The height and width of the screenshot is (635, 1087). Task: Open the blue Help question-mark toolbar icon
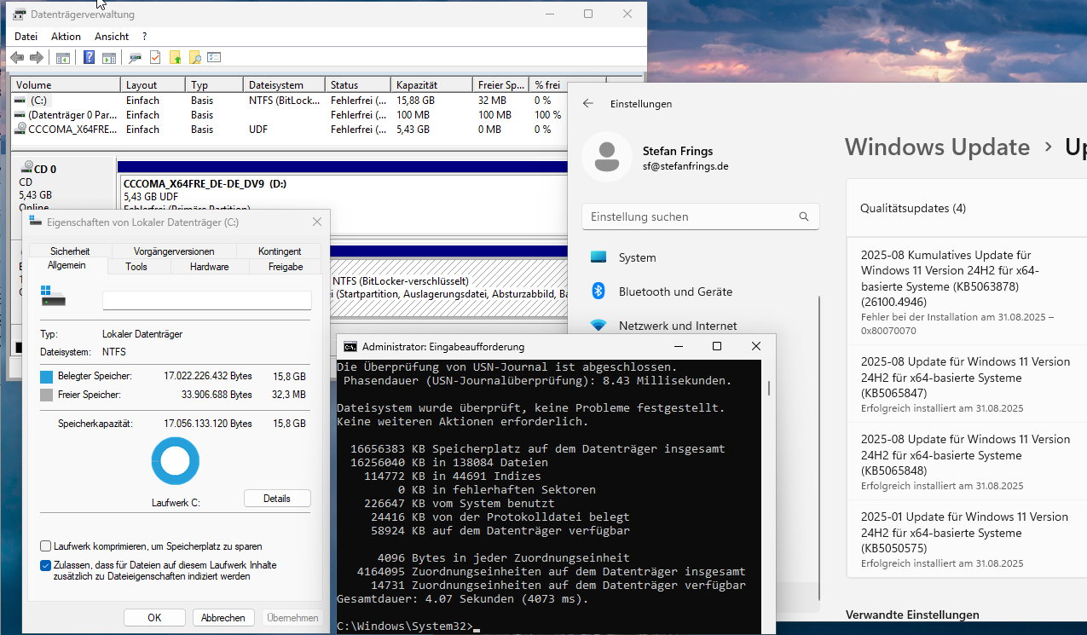pyautogui.click(x=89, y=58)
